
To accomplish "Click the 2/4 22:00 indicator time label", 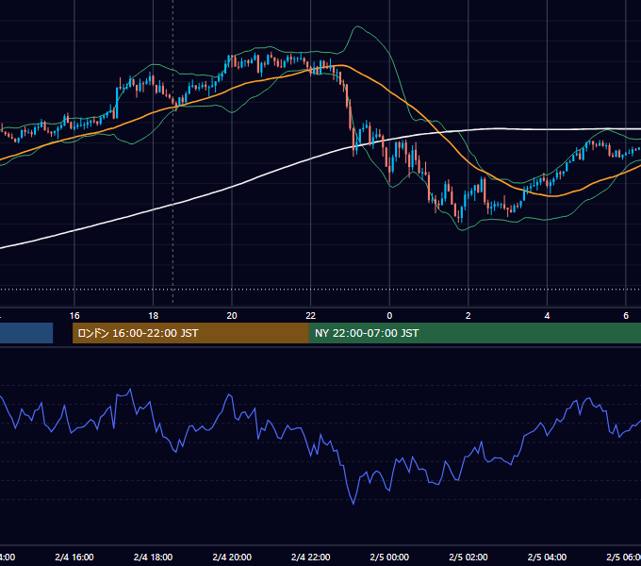I will [311, 557].
